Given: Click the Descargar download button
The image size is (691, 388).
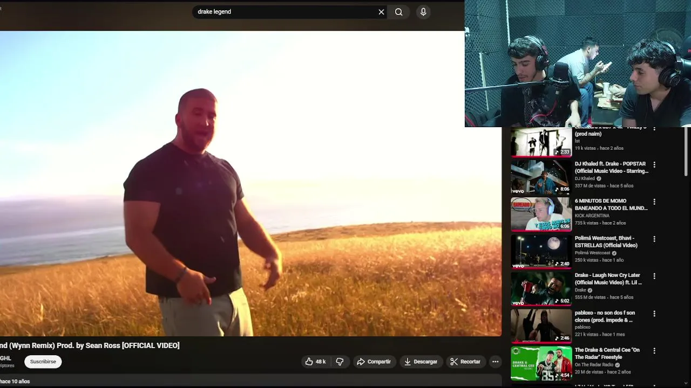Looking at the screenshot, I should [x=421, y=362].
